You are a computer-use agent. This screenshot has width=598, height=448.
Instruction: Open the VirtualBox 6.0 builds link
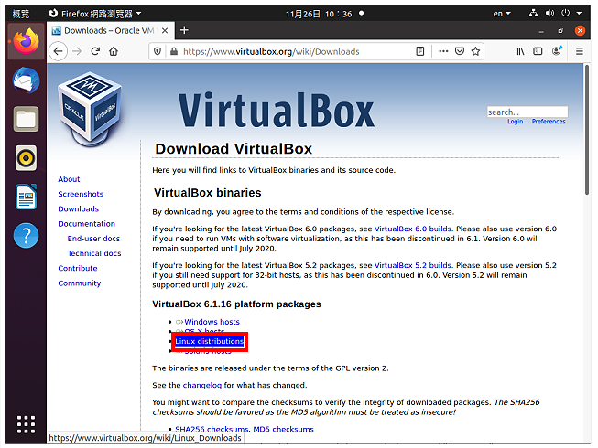(x=413, y=229)
